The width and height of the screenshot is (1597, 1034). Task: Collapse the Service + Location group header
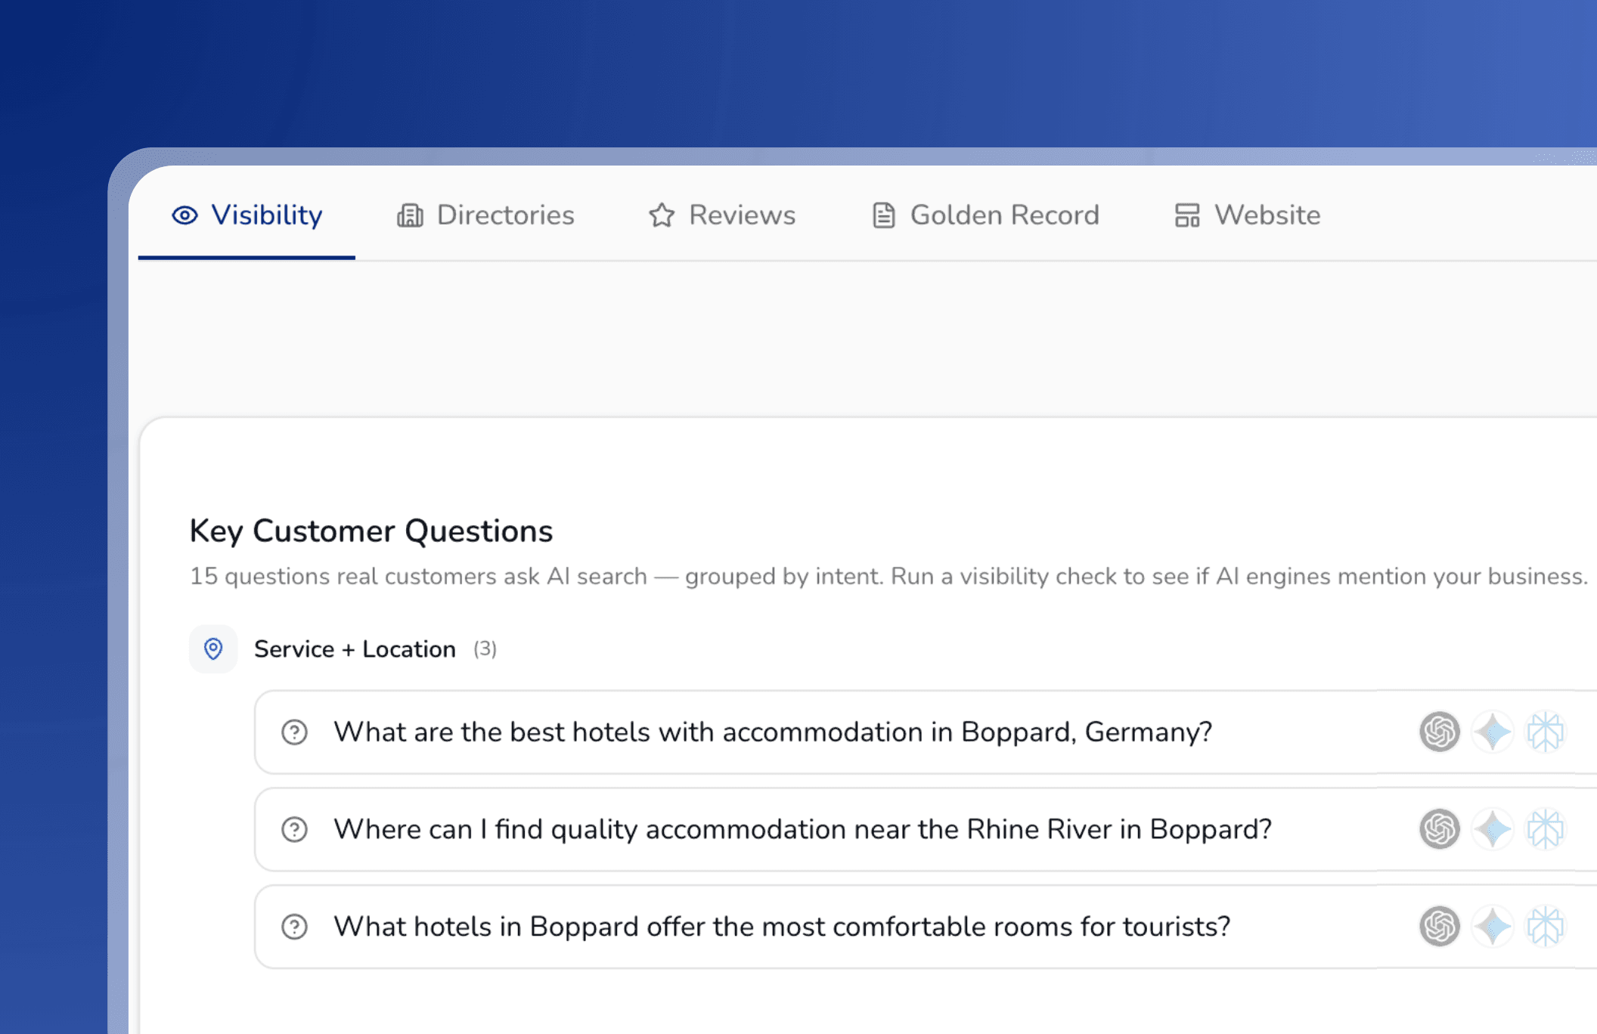pyautogui.click(x=355, y=649)
